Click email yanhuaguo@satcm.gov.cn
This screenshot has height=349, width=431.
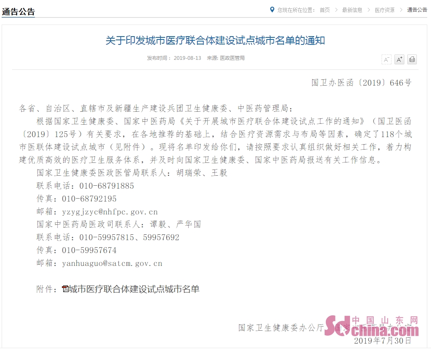click(112, 263)
